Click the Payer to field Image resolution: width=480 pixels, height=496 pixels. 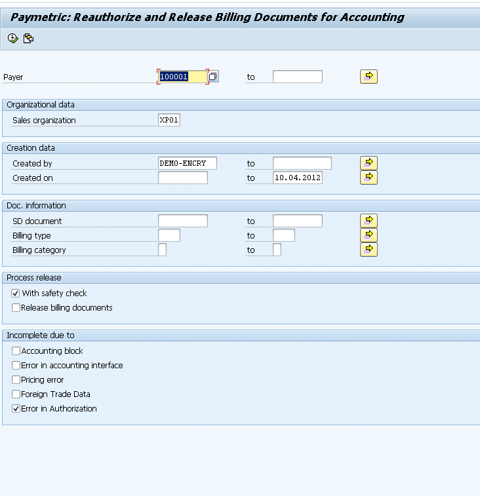[x=298, y=77]
